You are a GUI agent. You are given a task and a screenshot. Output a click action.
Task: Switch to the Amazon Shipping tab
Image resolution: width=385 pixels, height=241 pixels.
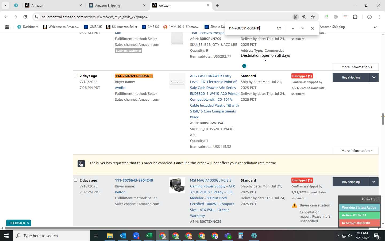117,5
